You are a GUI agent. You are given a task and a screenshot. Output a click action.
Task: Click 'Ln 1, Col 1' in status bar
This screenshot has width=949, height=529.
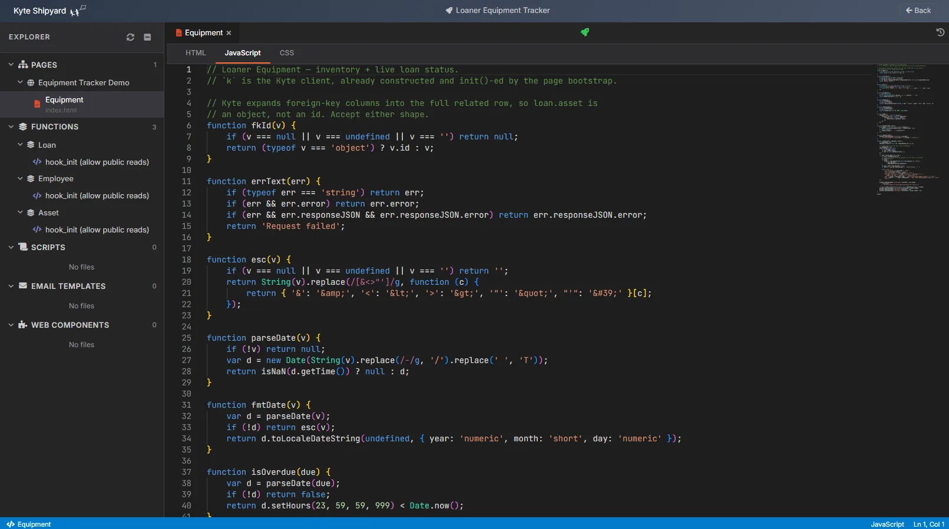[x=929, y=524]
